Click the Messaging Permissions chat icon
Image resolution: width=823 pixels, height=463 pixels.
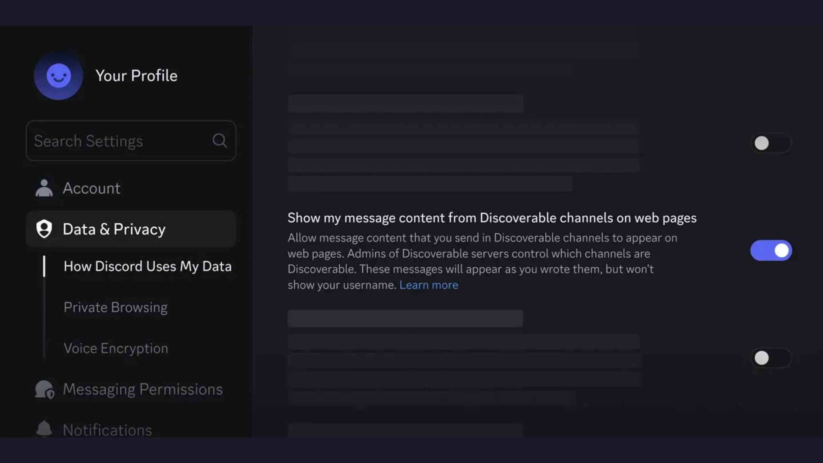44,390
